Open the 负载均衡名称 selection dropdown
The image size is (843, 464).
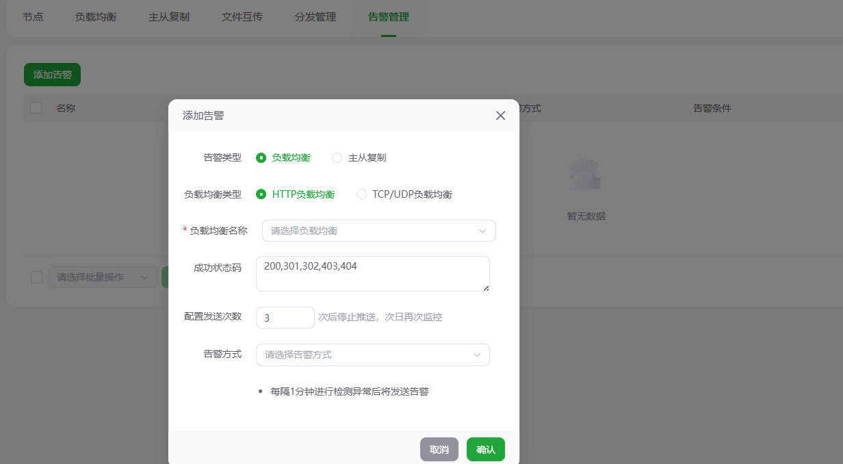[x=378, y=231]
